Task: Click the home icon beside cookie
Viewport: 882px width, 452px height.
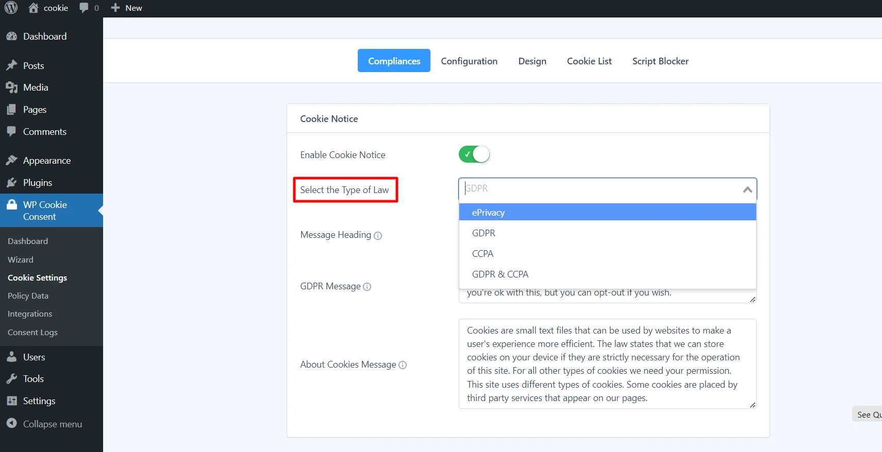Action: (34, 8)
